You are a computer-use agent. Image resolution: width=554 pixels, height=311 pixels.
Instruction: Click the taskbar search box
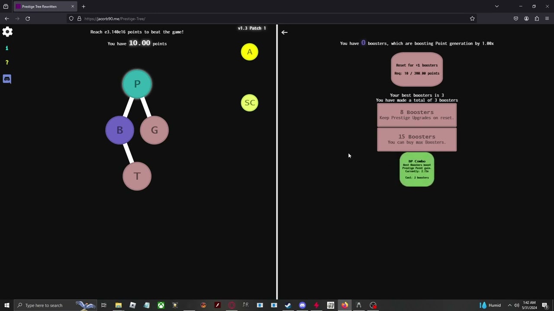[x=55, y=305]
